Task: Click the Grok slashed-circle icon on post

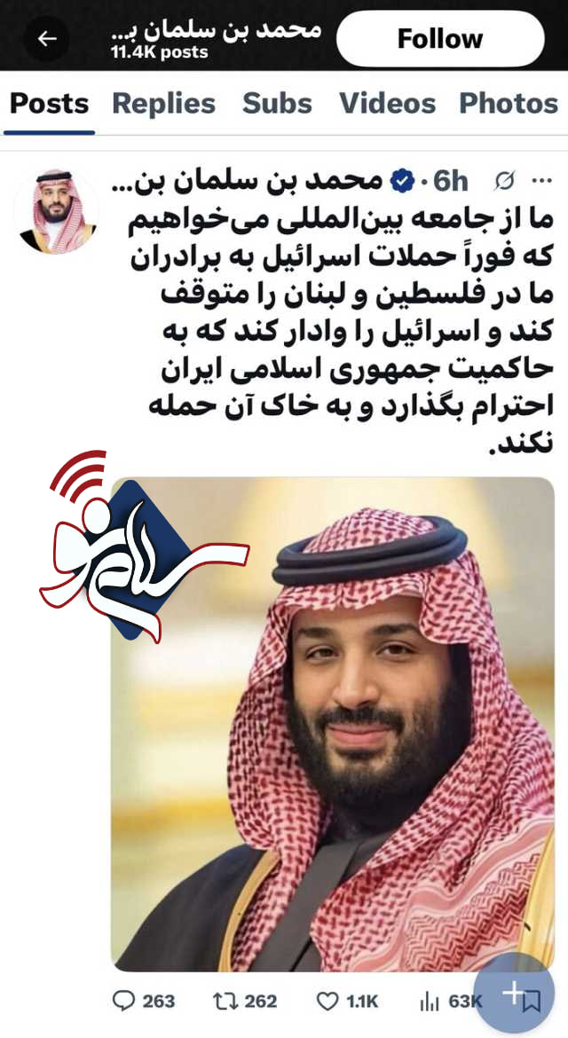Action: point(505,181)
